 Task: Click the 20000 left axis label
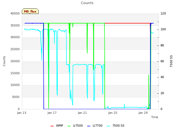(15, 61)
